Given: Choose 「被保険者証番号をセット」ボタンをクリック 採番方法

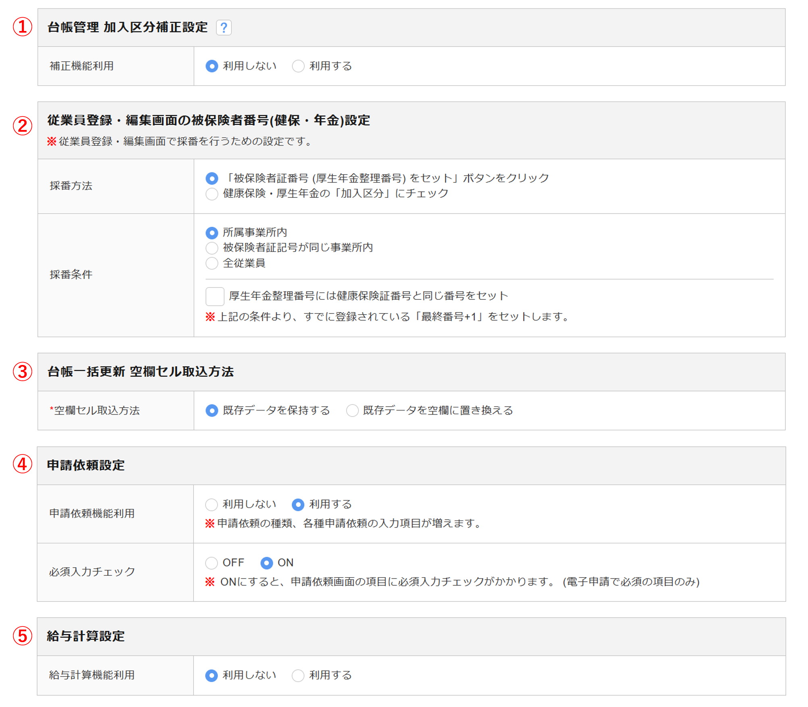Looking at the screenshot, I should (212, 178).
